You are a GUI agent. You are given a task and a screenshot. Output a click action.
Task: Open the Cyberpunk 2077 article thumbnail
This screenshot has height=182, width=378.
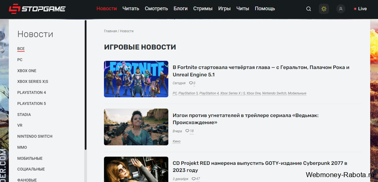136,169
